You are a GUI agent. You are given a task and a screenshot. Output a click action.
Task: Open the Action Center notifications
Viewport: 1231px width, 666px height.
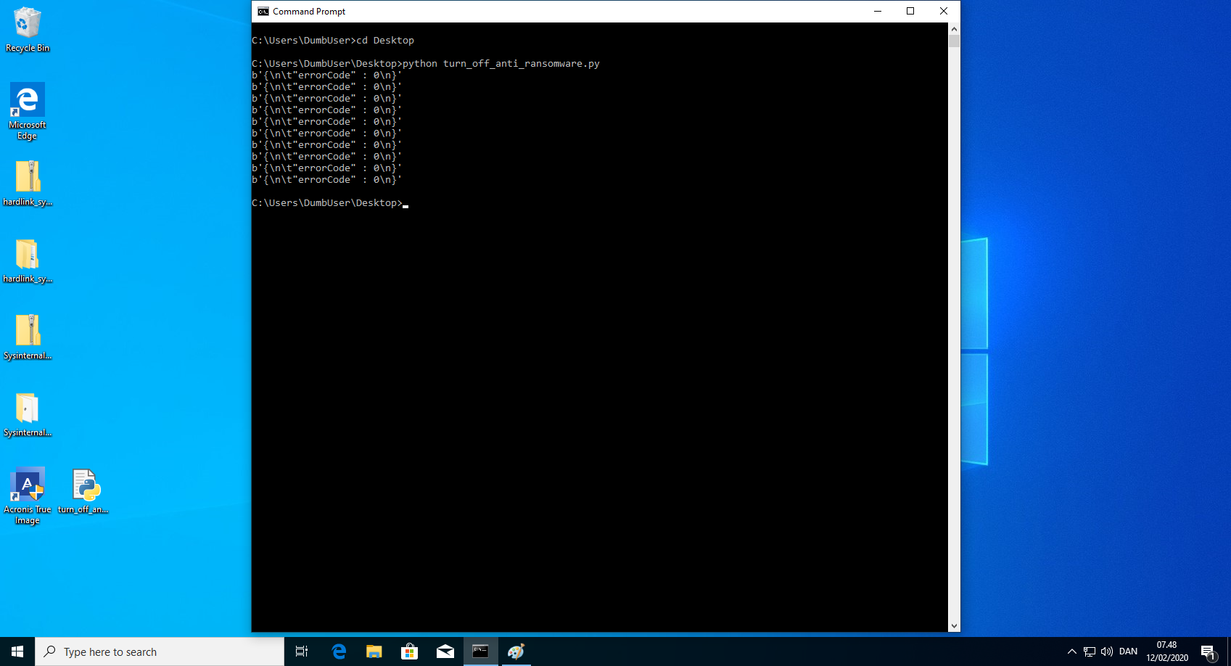click(1208, 651)
